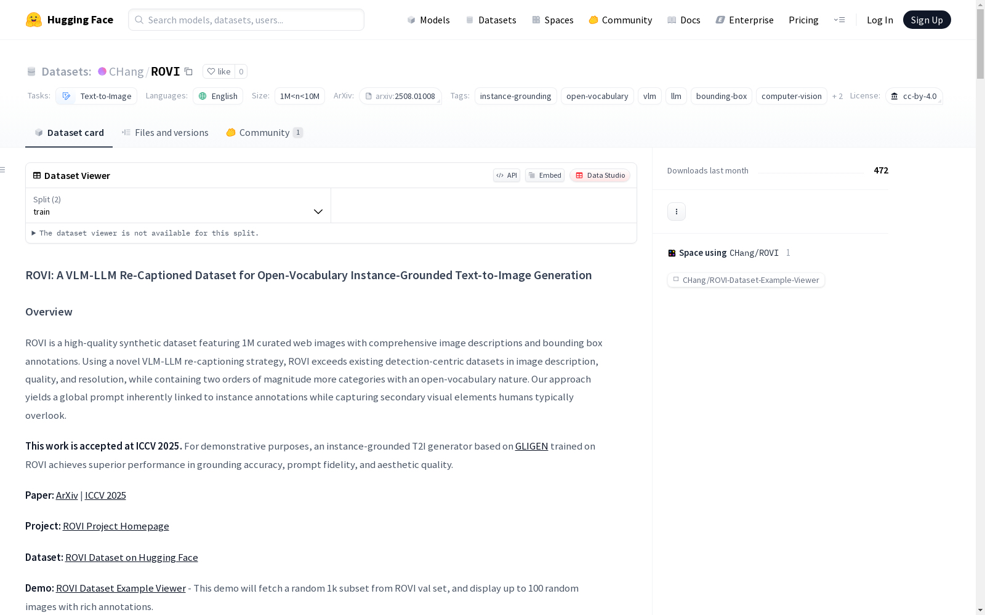Open Spaces in top navigation
Image resolution: width=985 pixels, height=615 pixels.
point(553,20)
